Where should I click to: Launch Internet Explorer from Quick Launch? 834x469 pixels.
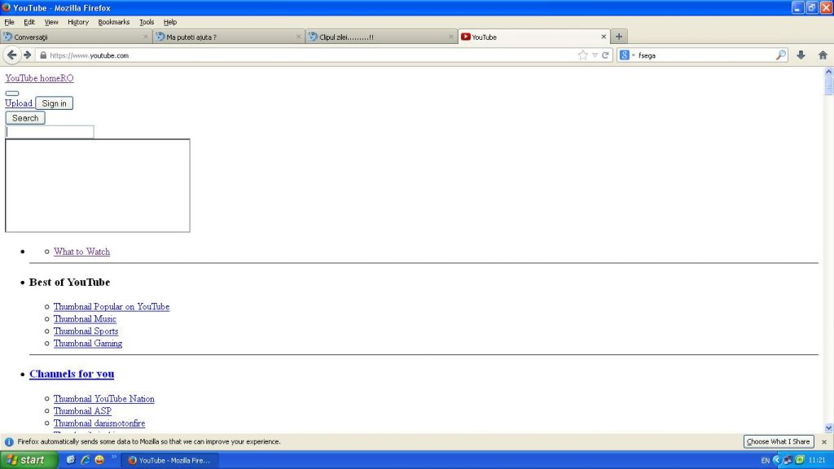point(85,460)
